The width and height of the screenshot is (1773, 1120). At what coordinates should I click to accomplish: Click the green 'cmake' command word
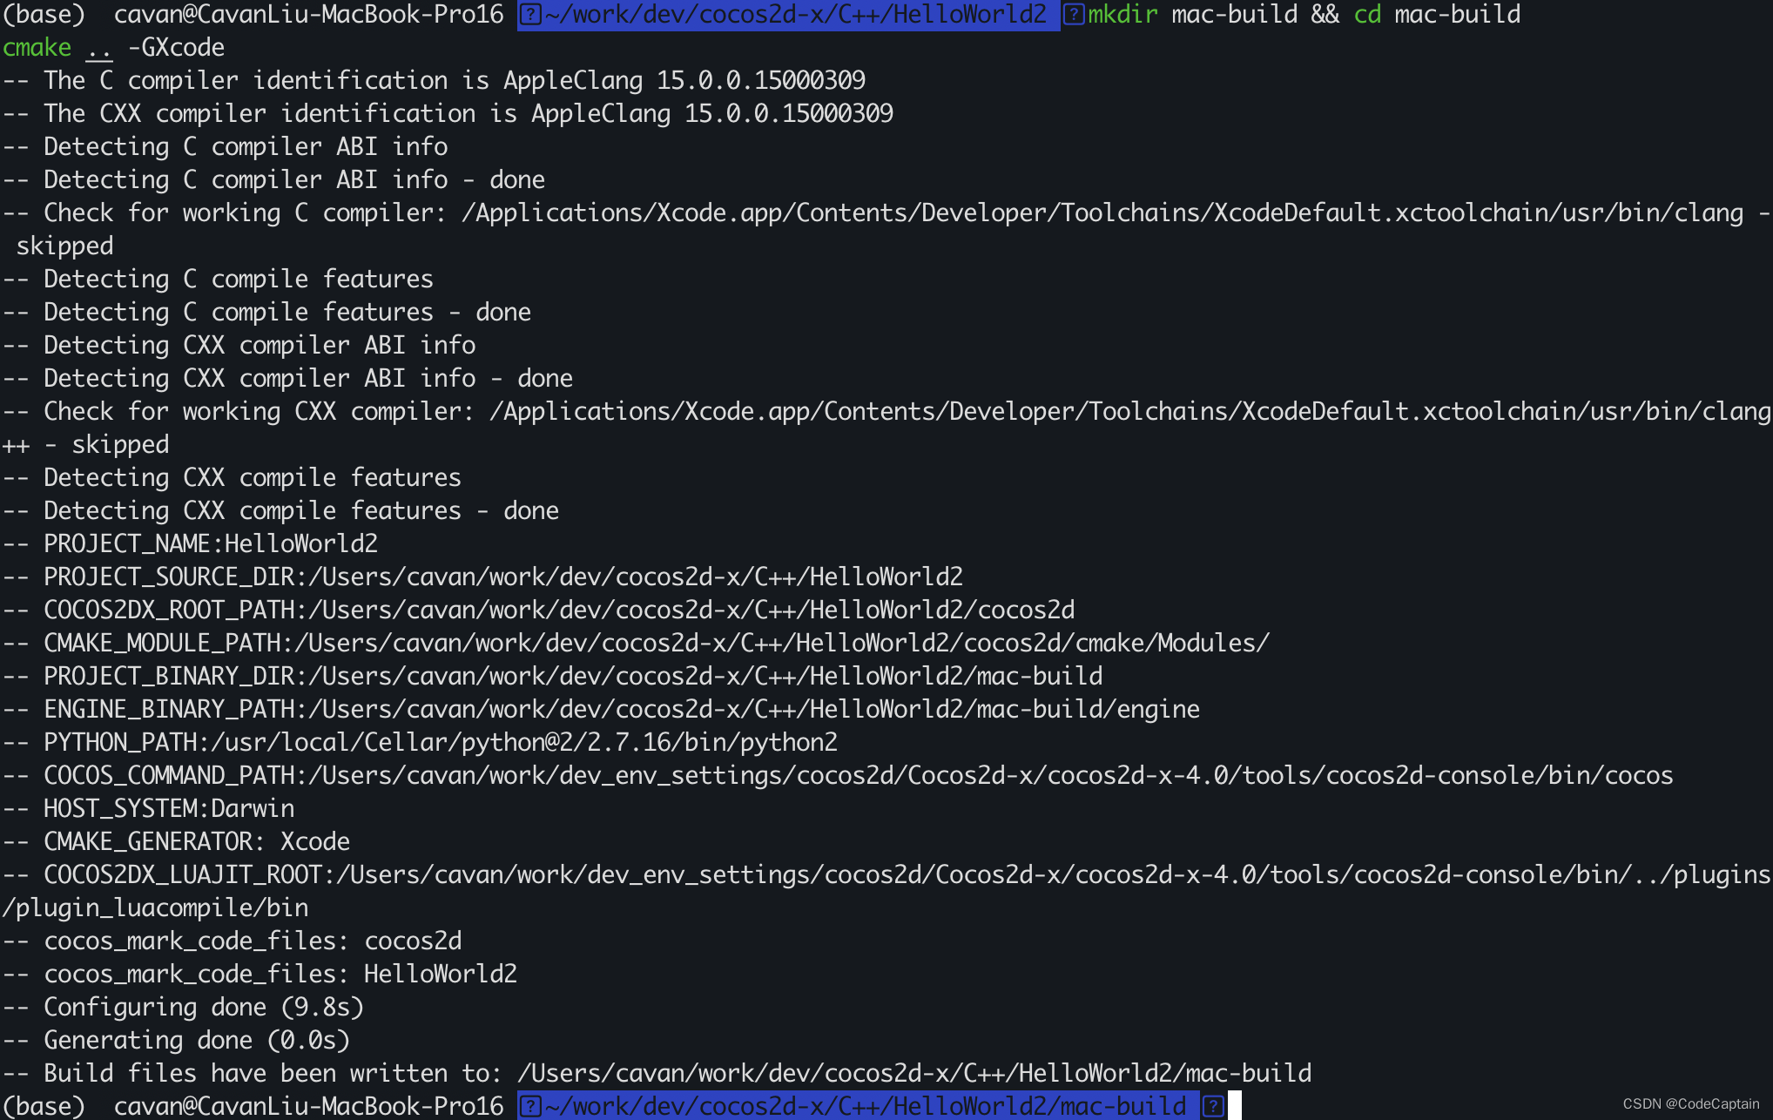(x=37, y=48)
